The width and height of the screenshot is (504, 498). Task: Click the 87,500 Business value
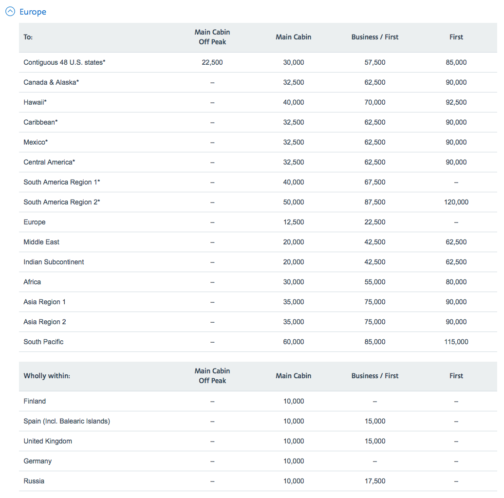[x=375, y=202]
